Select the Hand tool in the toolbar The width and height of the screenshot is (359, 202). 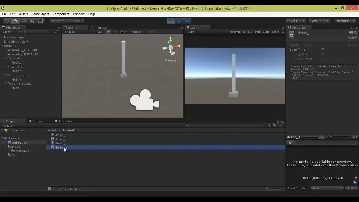7,21
